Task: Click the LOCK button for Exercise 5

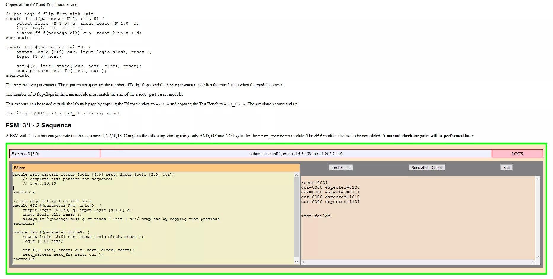Action: pos(517,154)
